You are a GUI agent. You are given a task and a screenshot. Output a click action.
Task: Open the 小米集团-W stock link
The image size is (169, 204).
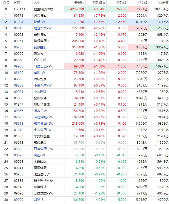click(43, 130)
